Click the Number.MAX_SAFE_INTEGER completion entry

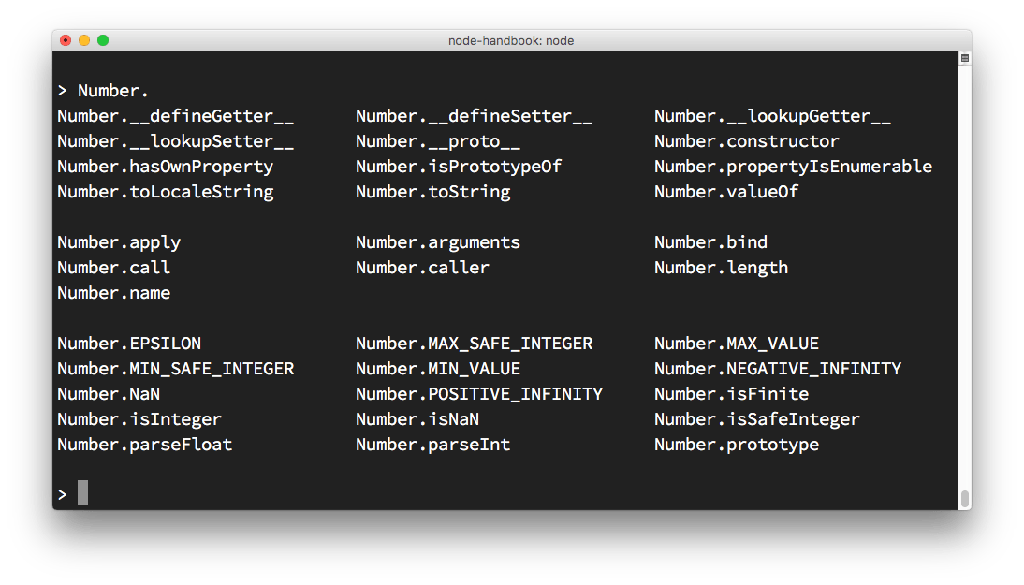pyautogui.click(x=473, y=343)
